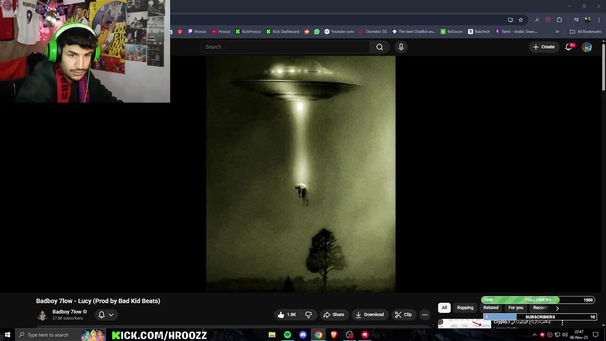Open Discord from the taskbar
606x341 pixels.
(x=303, y=335)
